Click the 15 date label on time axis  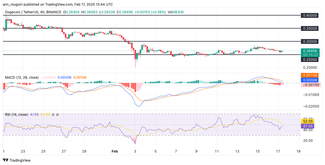click(x=258, y=151)
